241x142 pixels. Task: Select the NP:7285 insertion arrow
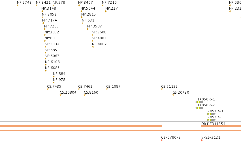coord(45,29)
